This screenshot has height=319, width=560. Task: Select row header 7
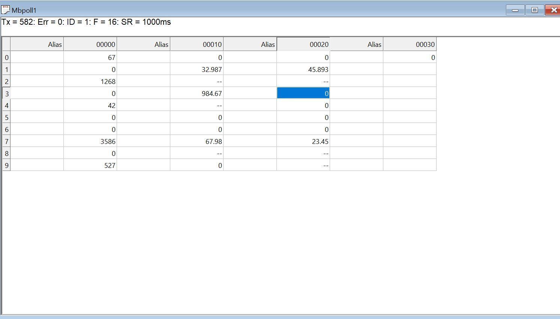(6, 141)
